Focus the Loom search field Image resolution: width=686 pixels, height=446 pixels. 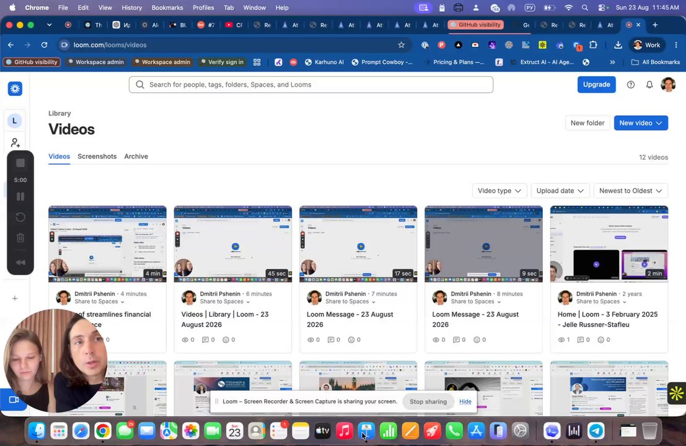tap(311, 84)
